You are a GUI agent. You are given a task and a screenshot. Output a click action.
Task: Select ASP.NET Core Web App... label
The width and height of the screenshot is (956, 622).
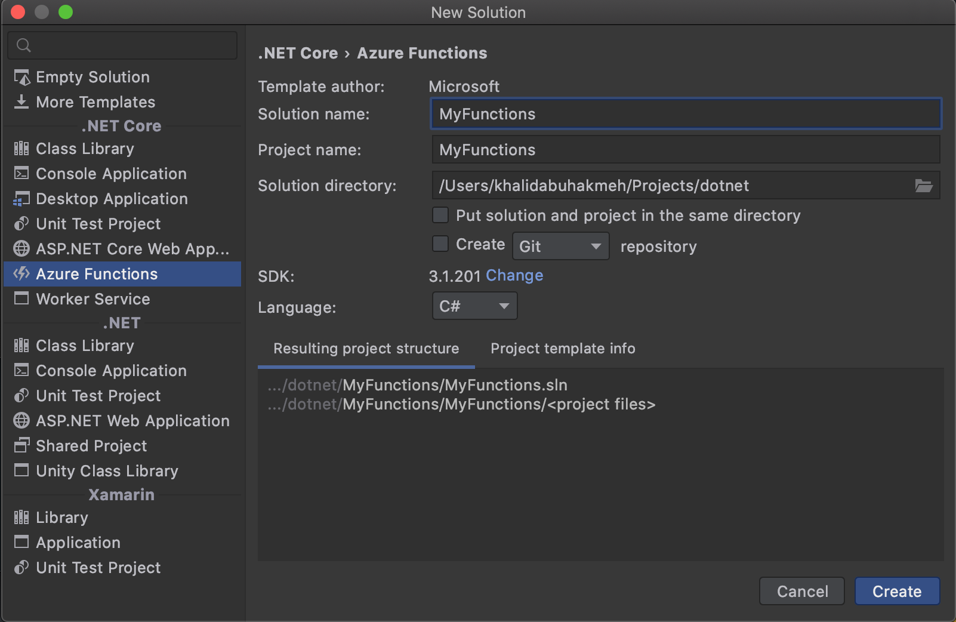pos(132,249)
